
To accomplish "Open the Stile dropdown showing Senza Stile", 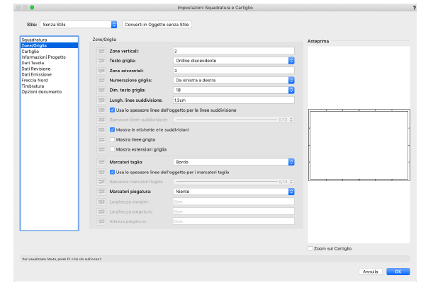I will [x=79, y=25].
